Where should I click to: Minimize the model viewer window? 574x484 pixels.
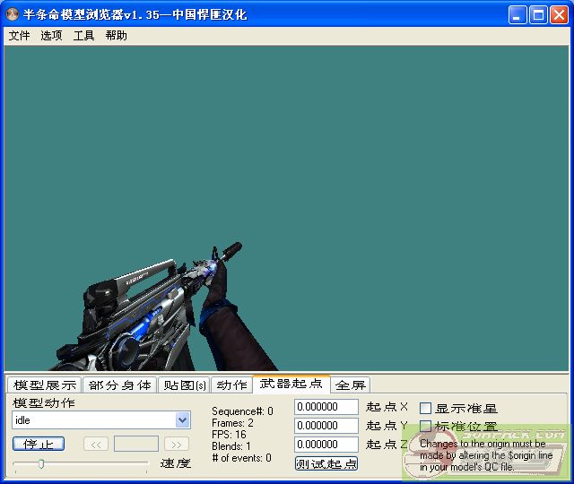(x=517, y=15)
